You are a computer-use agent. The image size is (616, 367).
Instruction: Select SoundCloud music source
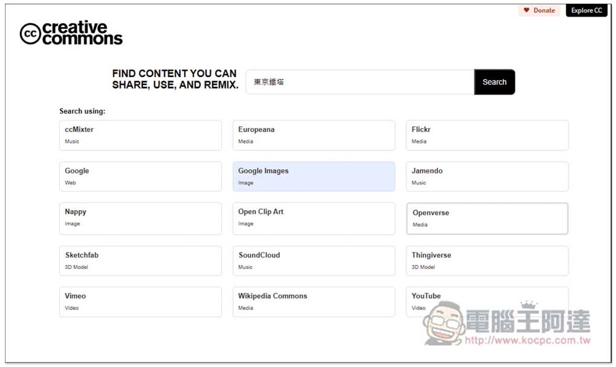coord(314,260)
